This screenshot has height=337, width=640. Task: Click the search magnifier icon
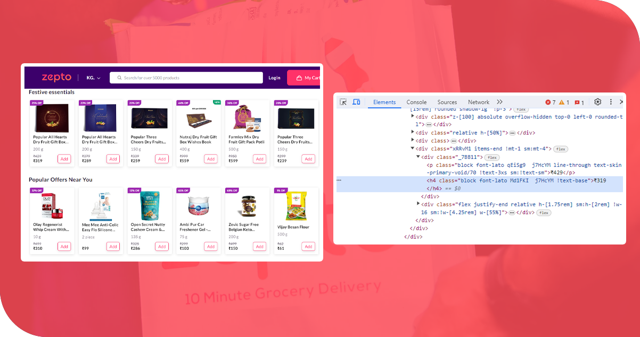(119, 78)
